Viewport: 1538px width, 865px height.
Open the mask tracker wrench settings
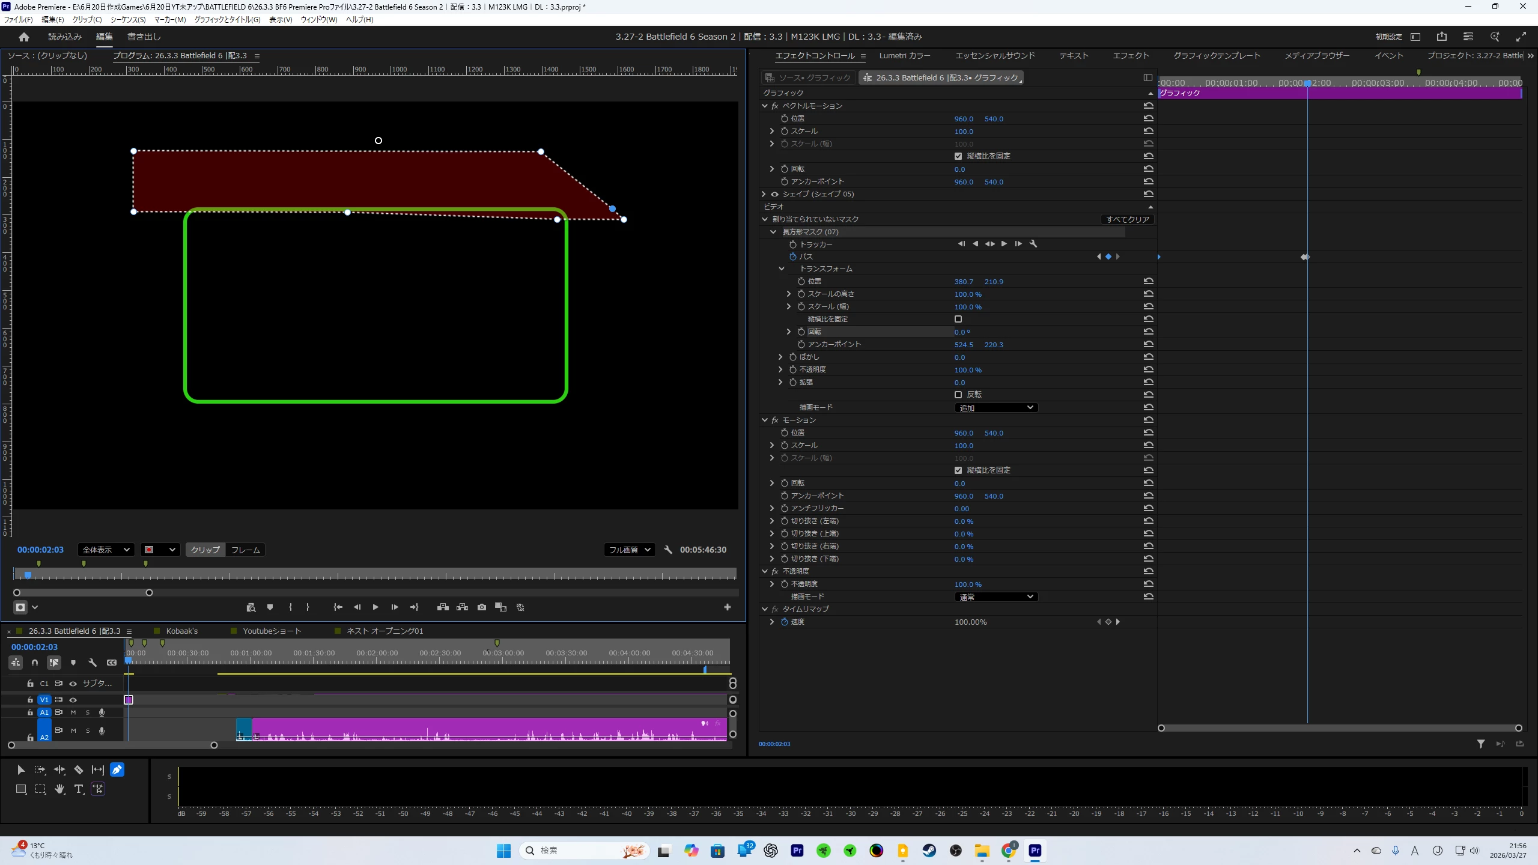click(1033, 244)
